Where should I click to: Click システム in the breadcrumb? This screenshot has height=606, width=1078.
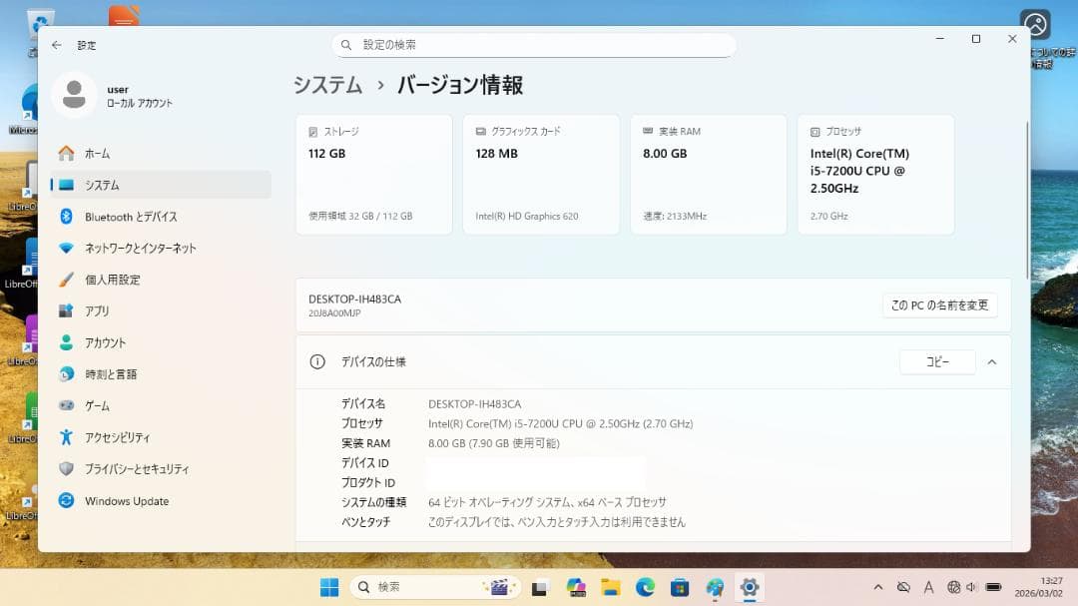click(328, 85)
